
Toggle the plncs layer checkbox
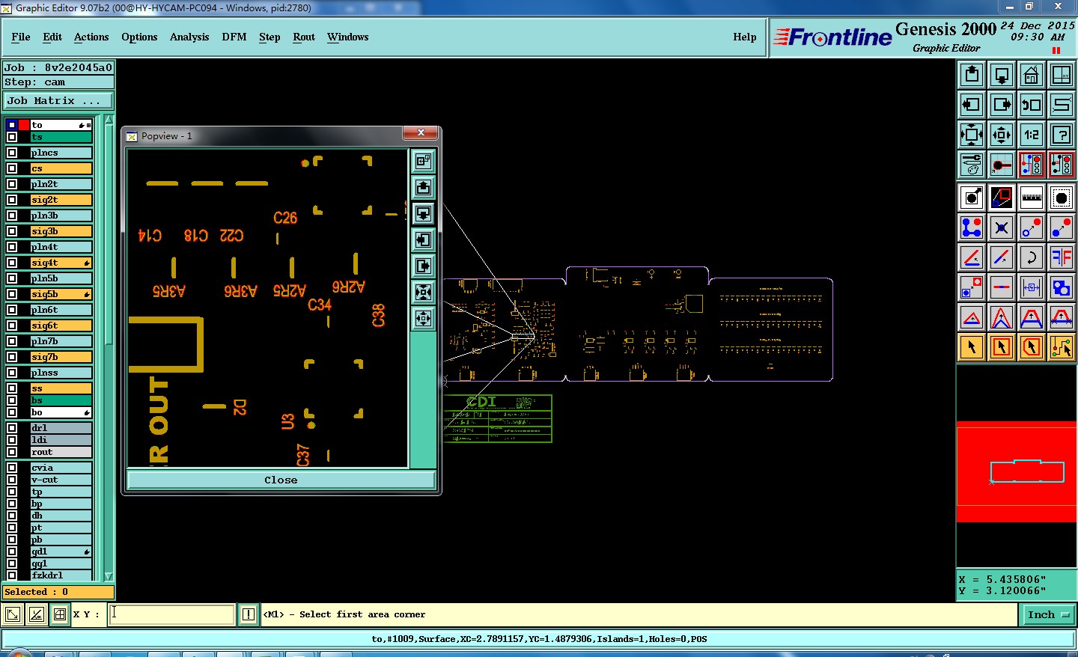[x=12, y=153]
